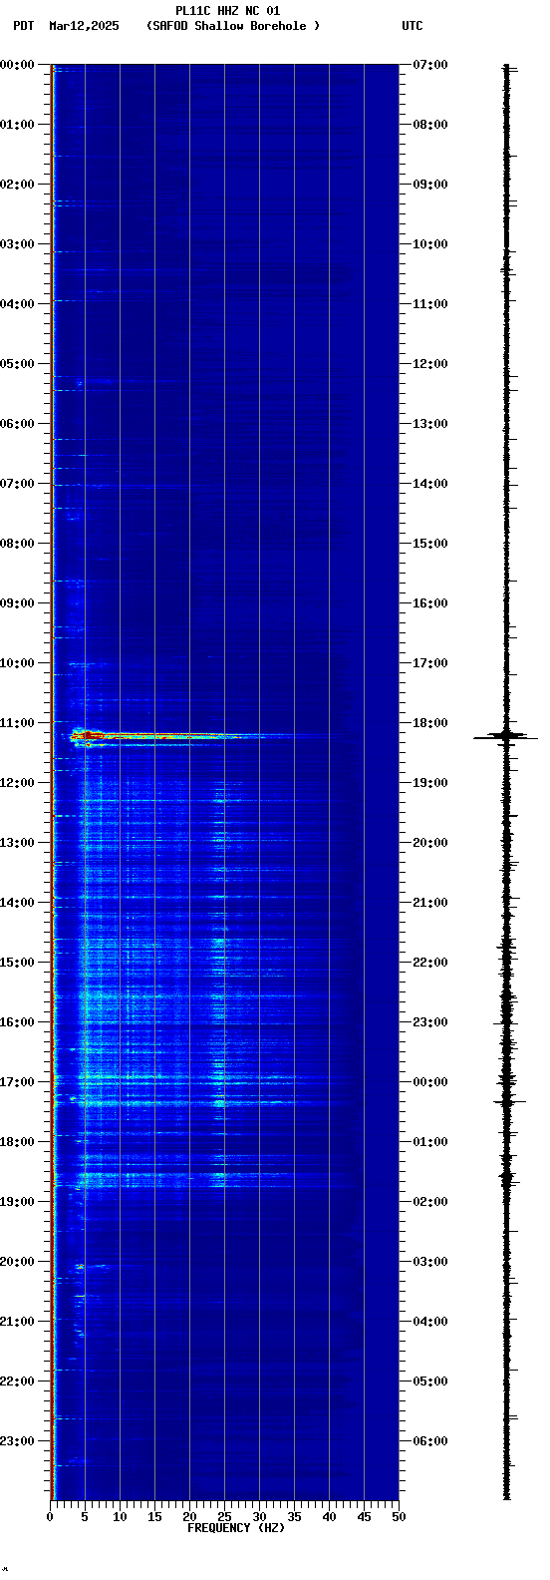Click the '10:00' UTC time label

430,244
